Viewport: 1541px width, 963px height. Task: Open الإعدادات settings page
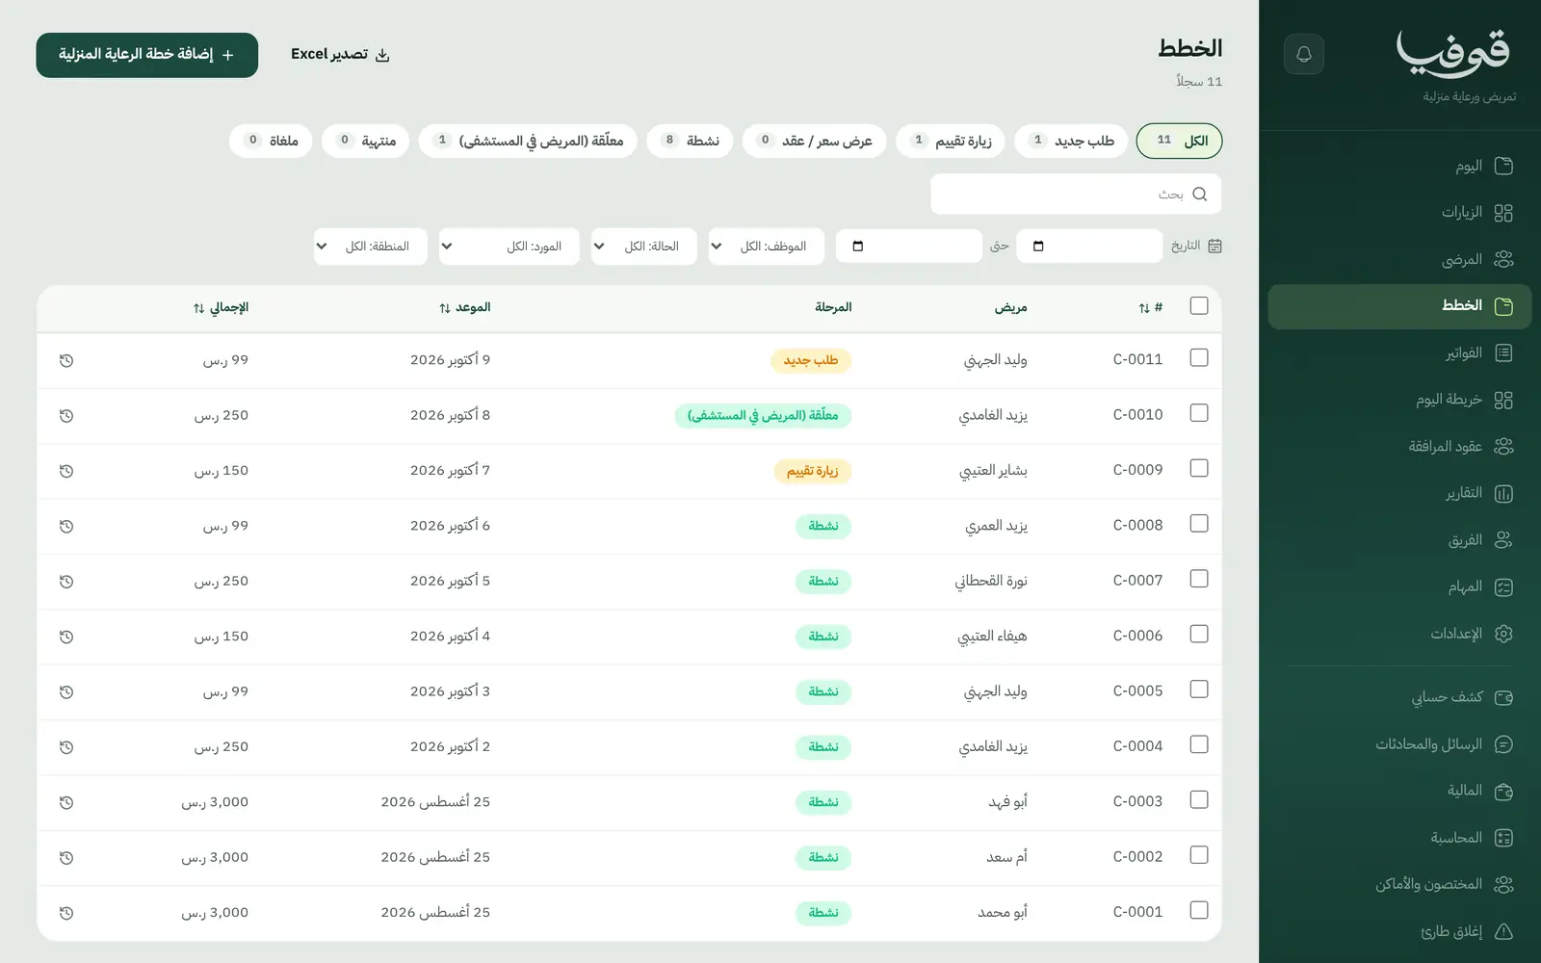pos(1400,634)
